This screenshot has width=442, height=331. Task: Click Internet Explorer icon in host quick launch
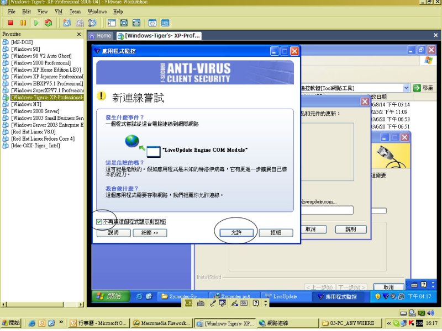coord(32,323)
